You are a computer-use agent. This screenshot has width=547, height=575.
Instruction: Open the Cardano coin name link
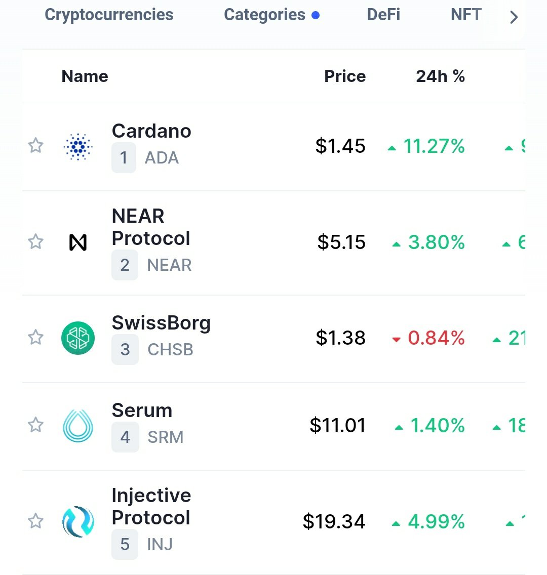(151, 131)
